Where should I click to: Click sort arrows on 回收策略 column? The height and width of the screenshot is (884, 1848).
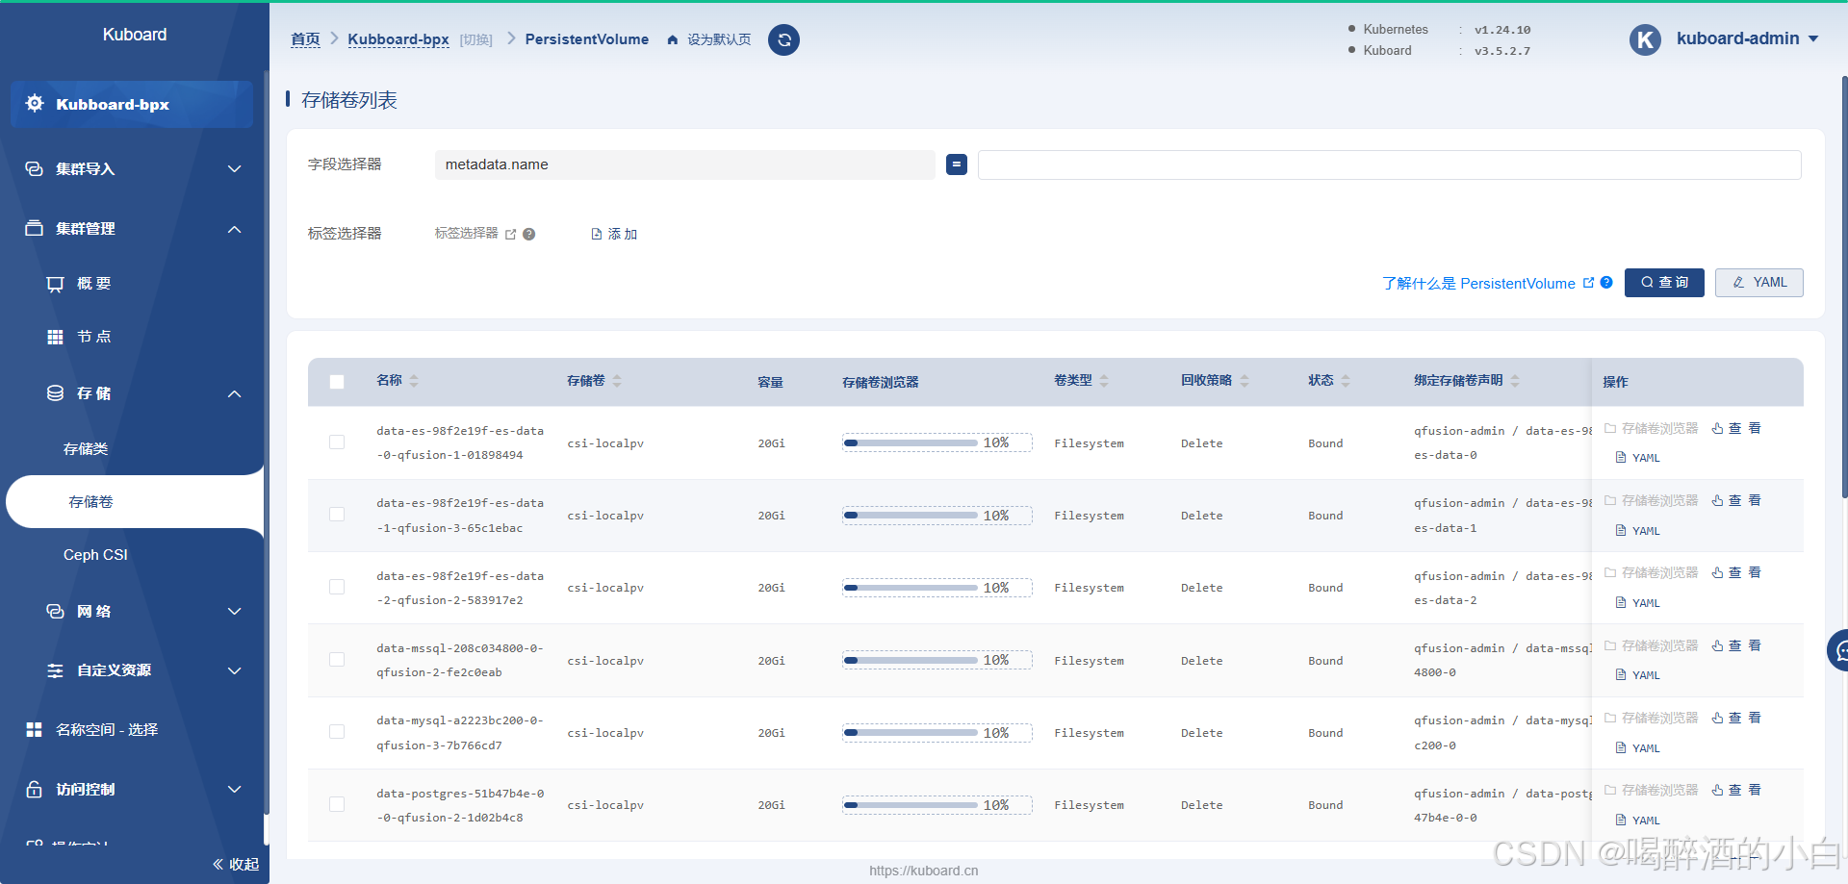point(1245,381)
